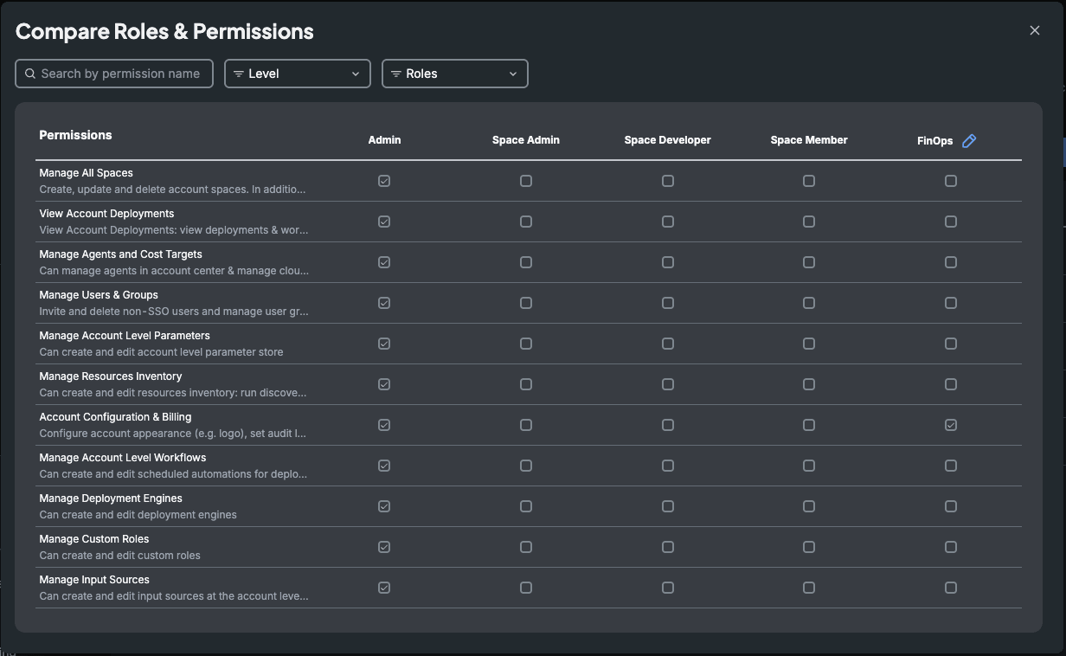Viewport: 1066px width, 656px height.
Task: Click the Admin column header
Action: (384, 140)
